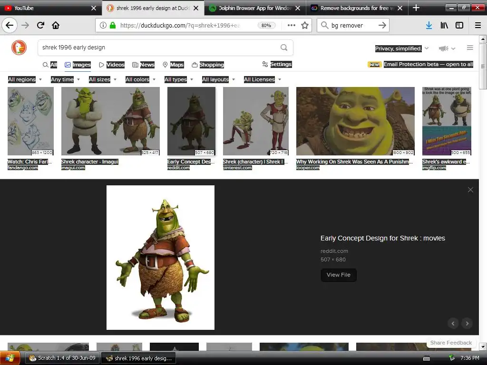
Task: Expand the Any time filter
Action: (65, 79)
